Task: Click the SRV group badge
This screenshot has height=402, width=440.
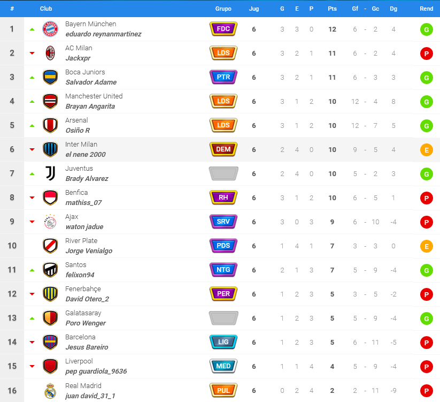Action: click(223, 222)
